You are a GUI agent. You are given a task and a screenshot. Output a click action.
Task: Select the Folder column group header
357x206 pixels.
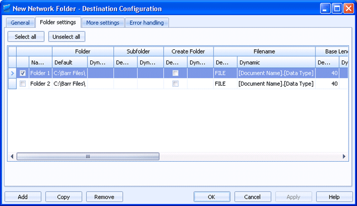pyautogui.click(x=83, y=52)
